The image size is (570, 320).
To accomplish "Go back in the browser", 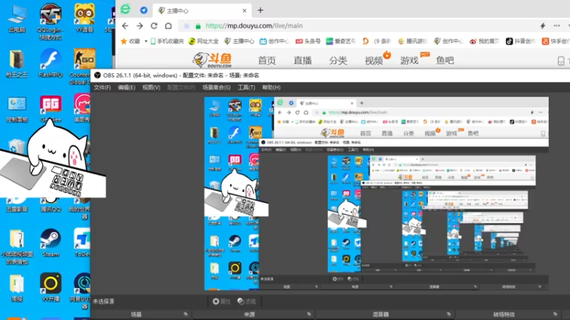I will (x=125, y=26).
